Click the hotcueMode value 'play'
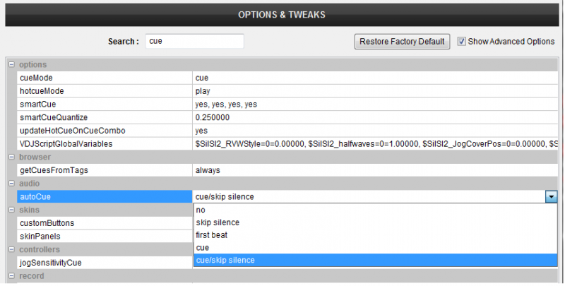Image resolution: width=565 pixels, height=286 pixels. [x=203, y=91]
